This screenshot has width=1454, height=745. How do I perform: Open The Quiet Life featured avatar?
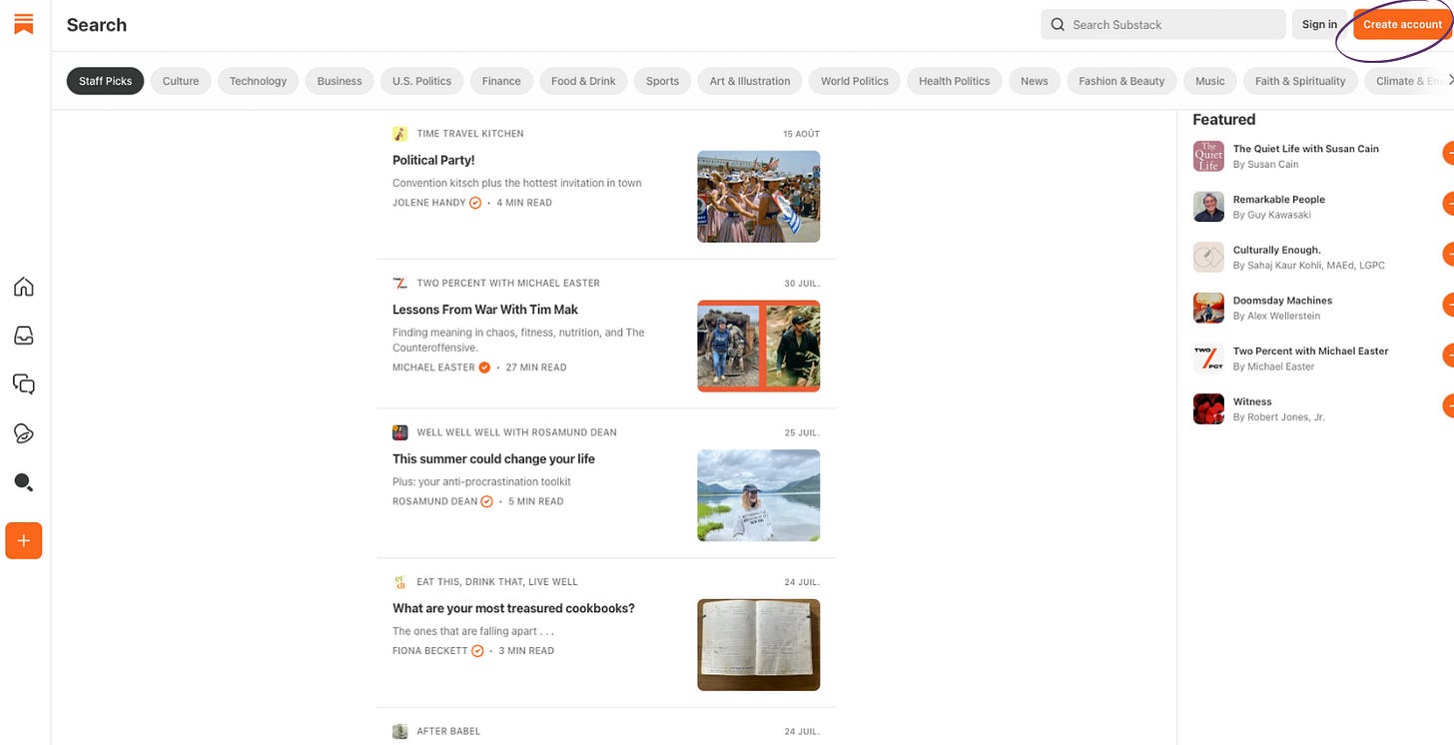click(1208, 156)
